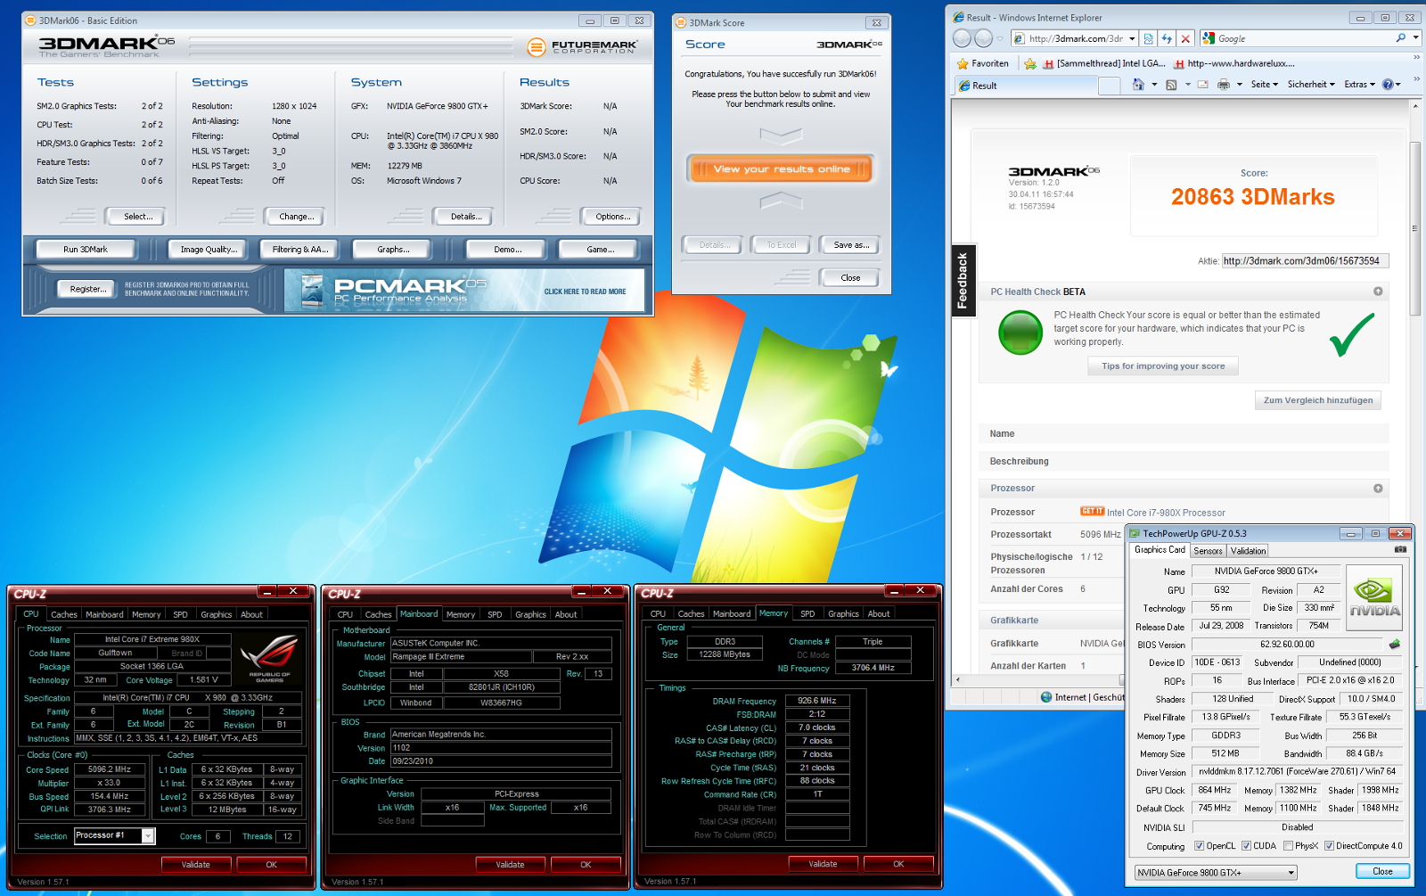Toggle the PhysX checkbox in GPU-Z
The width and height of the screenshot is (1426, 896).
tap(1288, 846)
